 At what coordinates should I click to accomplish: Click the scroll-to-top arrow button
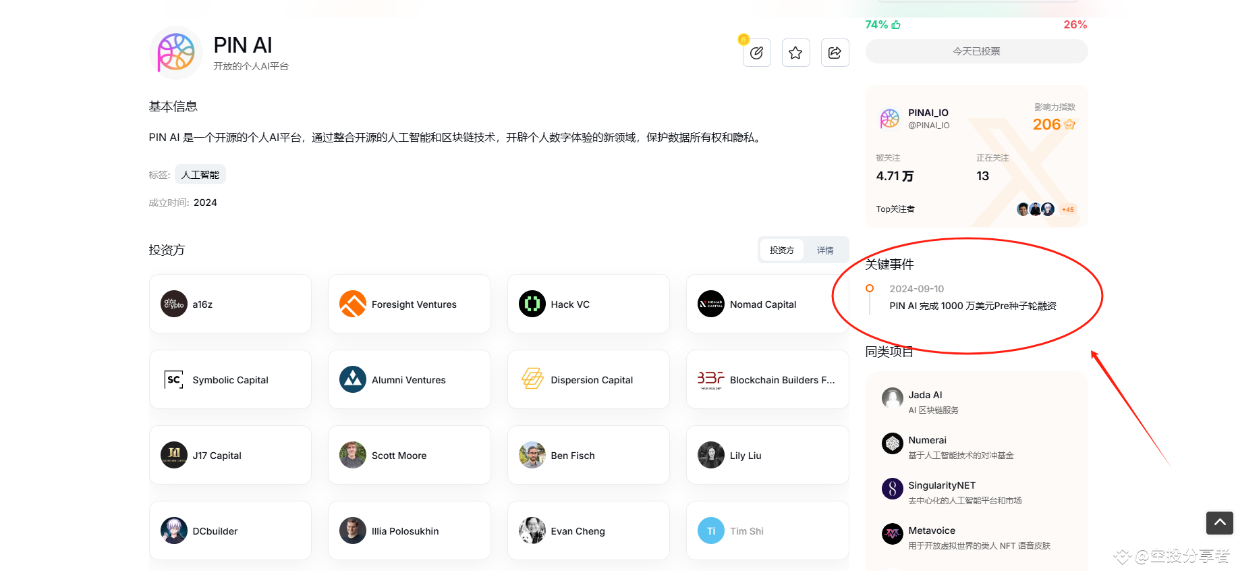point(1220,522)
